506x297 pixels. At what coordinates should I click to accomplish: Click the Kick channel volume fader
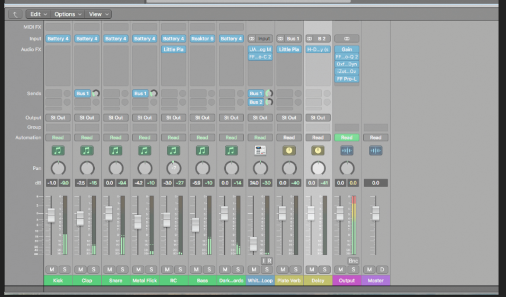pos(51,215)
